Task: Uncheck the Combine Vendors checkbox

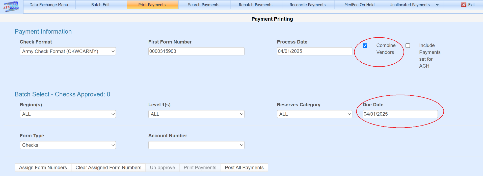Action: pos(365,46)
